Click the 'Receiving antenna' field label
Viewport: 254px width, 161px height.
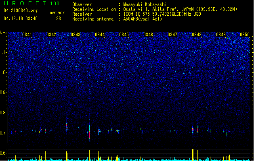tap(93, 19)
